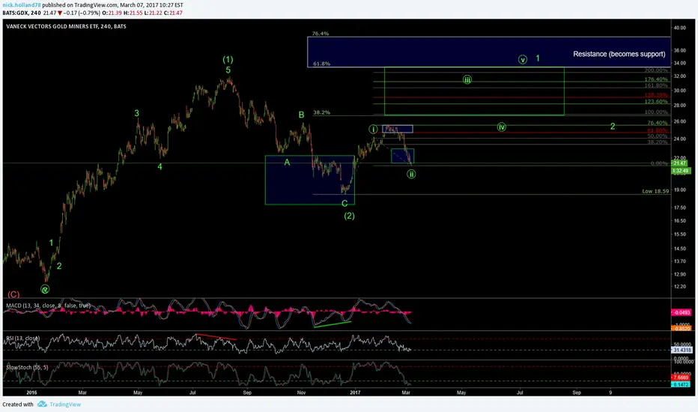Image resolution: width=698 pixels, height=412 pixels.
Task: Select the circled i wave marker
Action: tap(373, 129)
